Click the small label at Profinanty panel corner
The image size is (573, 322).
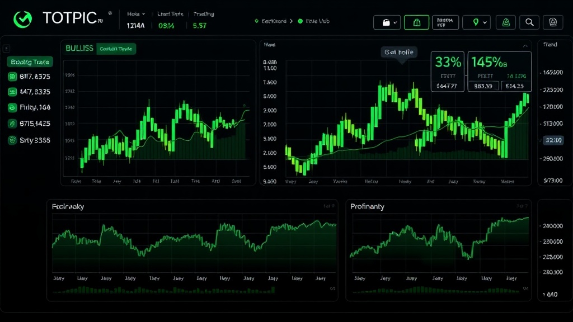click(x=522, y=206)
